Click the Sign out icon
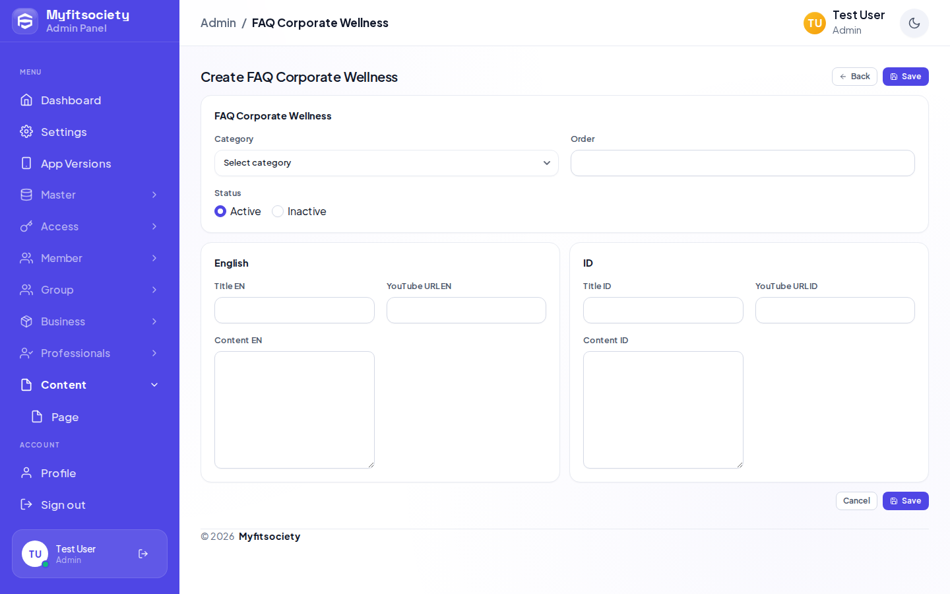 (26, 504)
